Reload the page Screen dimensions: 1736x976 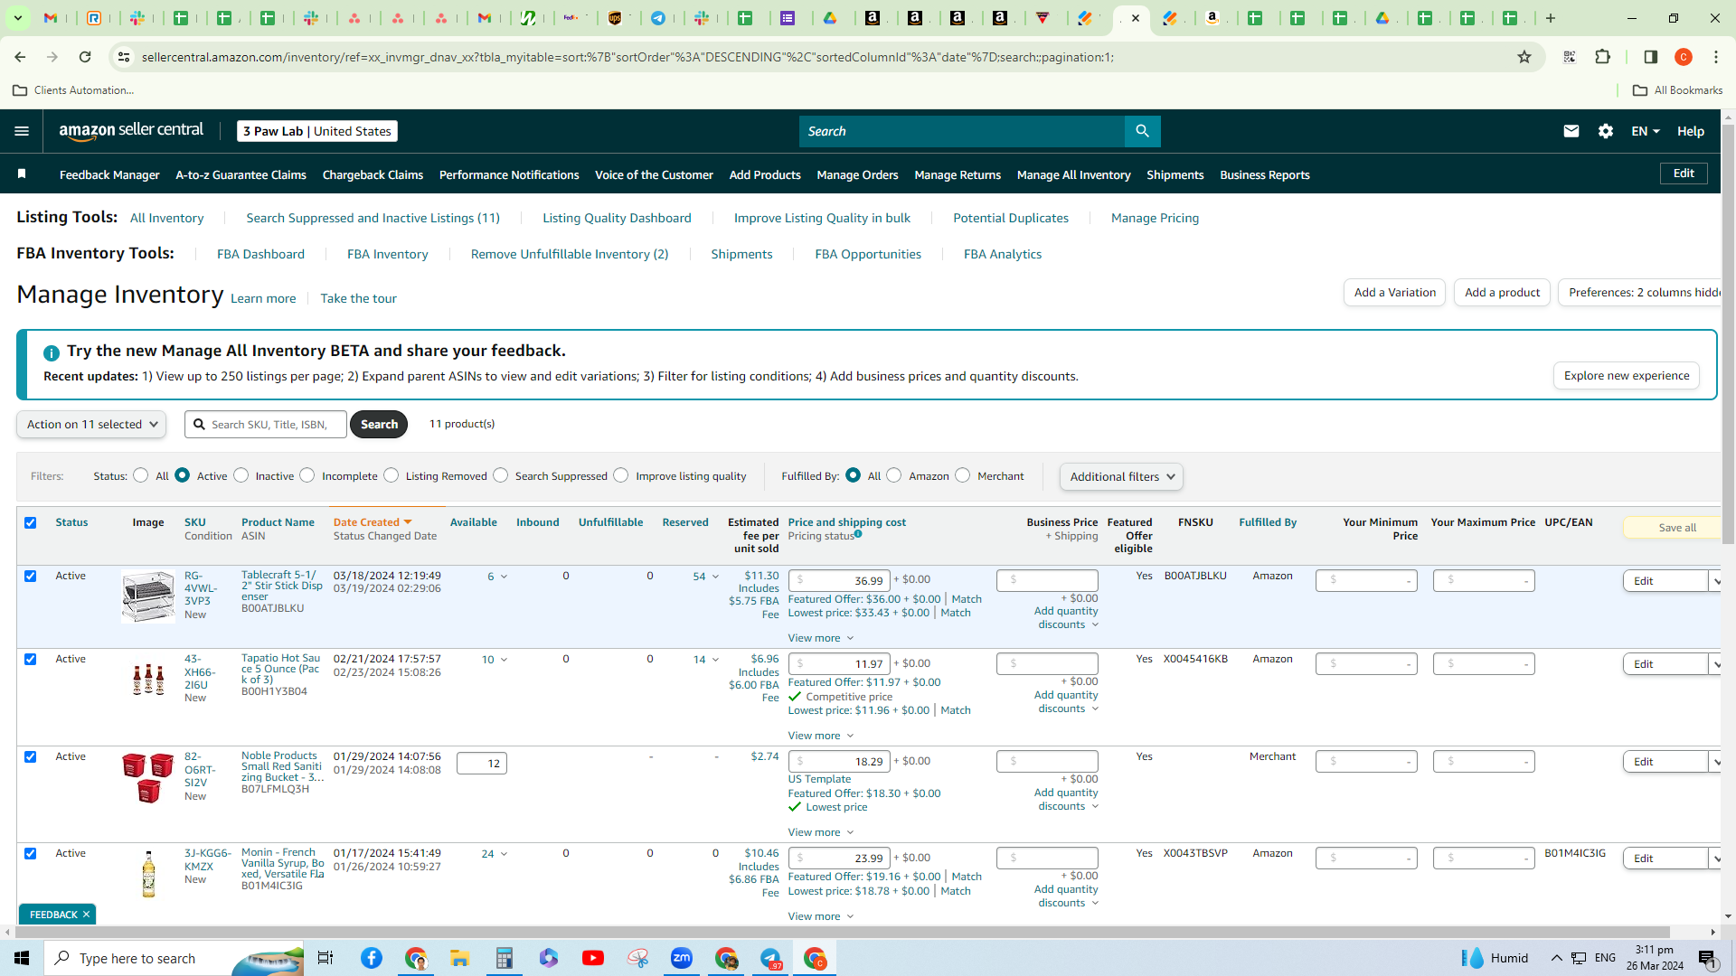[85, 57]
